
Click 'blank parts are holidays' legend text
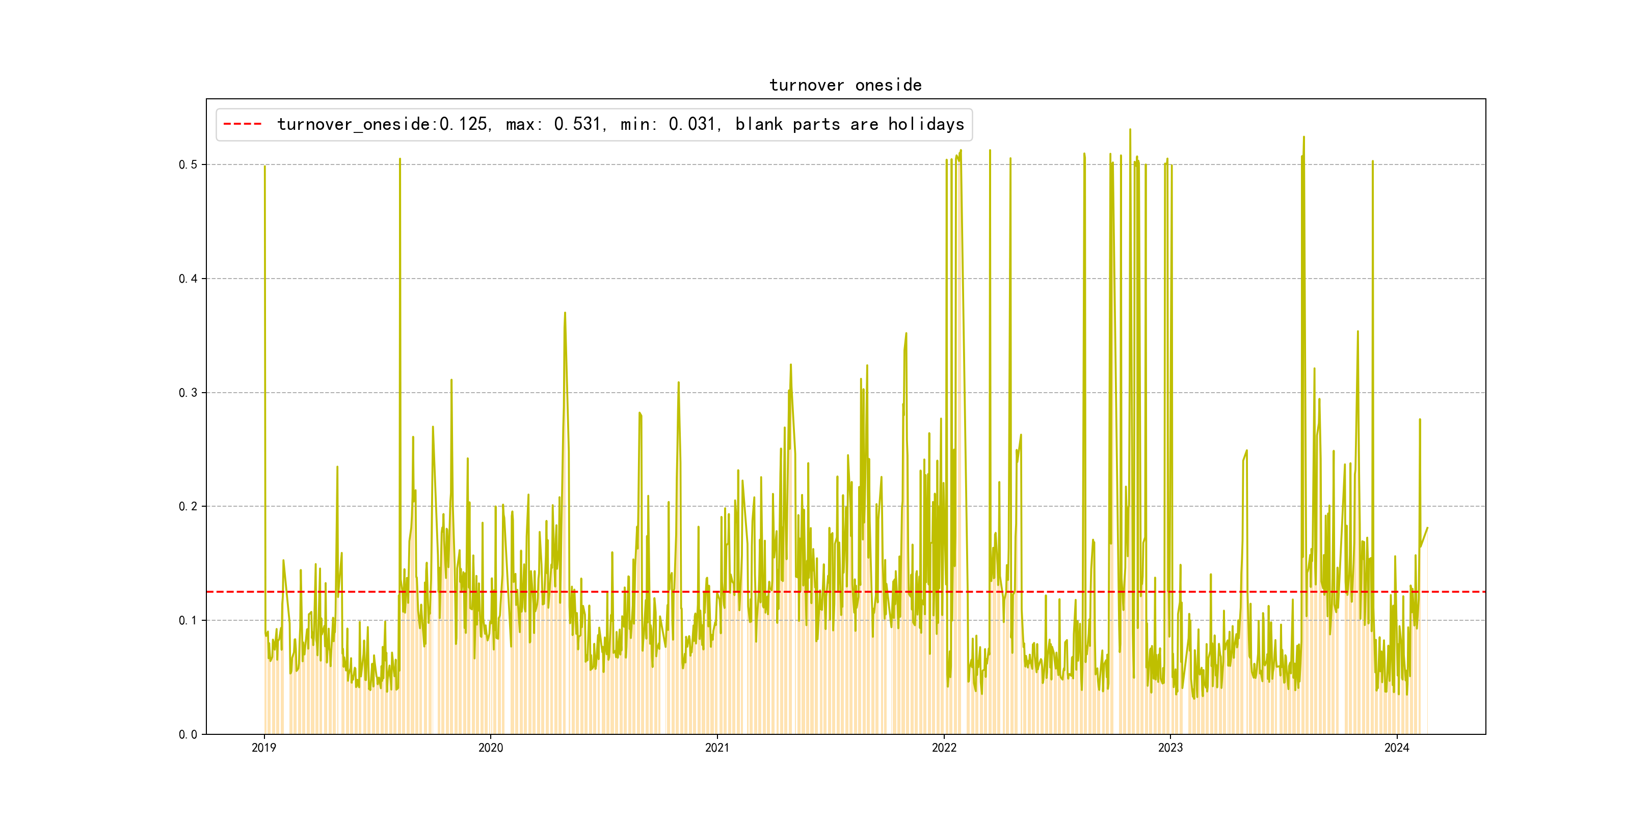coord(849,124)
